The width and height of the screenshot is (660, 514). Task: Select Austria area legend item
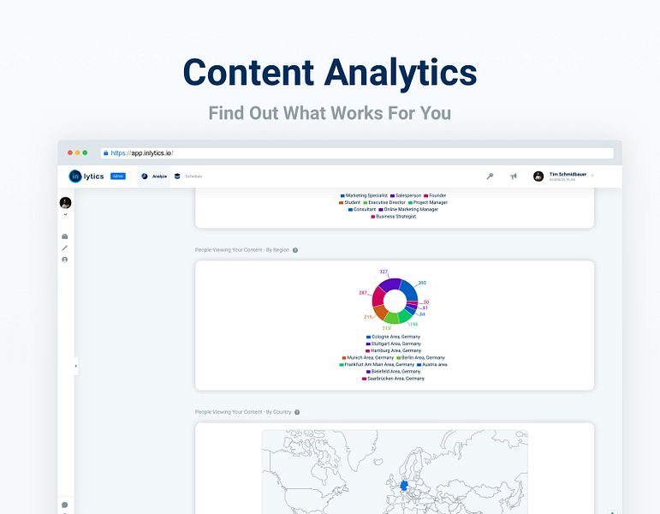coord(431,364)
